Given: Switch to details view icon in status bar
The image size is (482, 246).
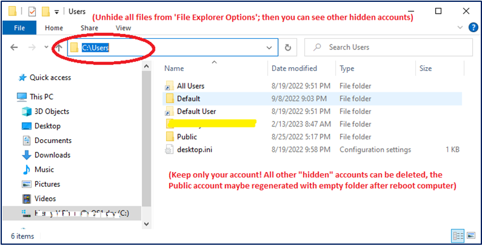Looking at the screenshot, I should (458, 236).
